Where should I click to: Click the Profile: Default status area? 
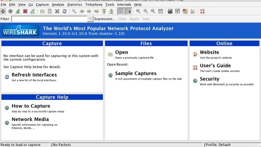click(218, 145)
